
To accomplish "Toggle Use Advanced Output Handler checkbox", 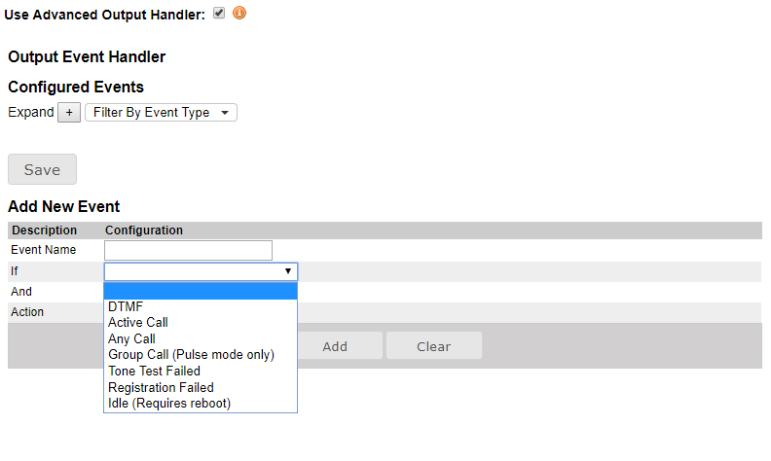I will (x=219, y=14).
